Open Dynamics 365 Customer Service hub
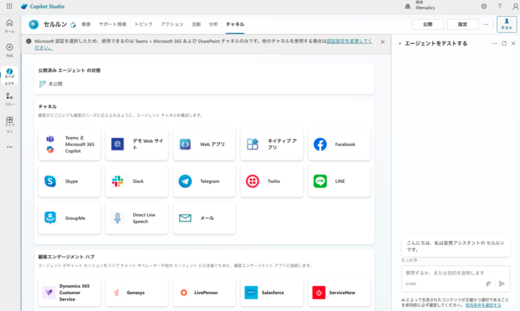The height and width of the screenshot is (311, 520). tap(69, 292)
